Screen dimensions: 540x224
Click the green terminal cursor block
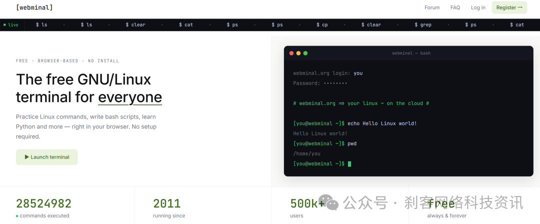click(349, 164)
